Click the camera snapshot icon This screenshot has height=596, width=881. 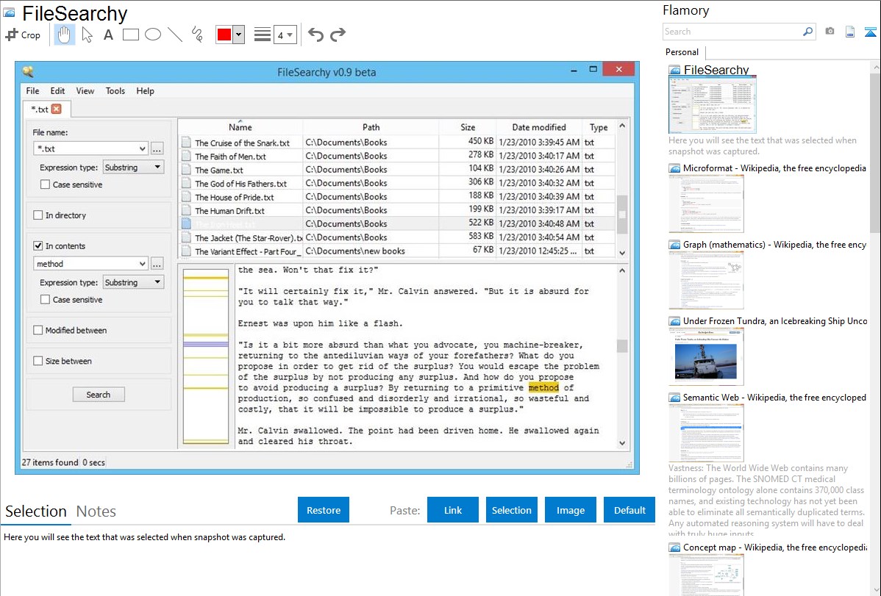[830, 32]
